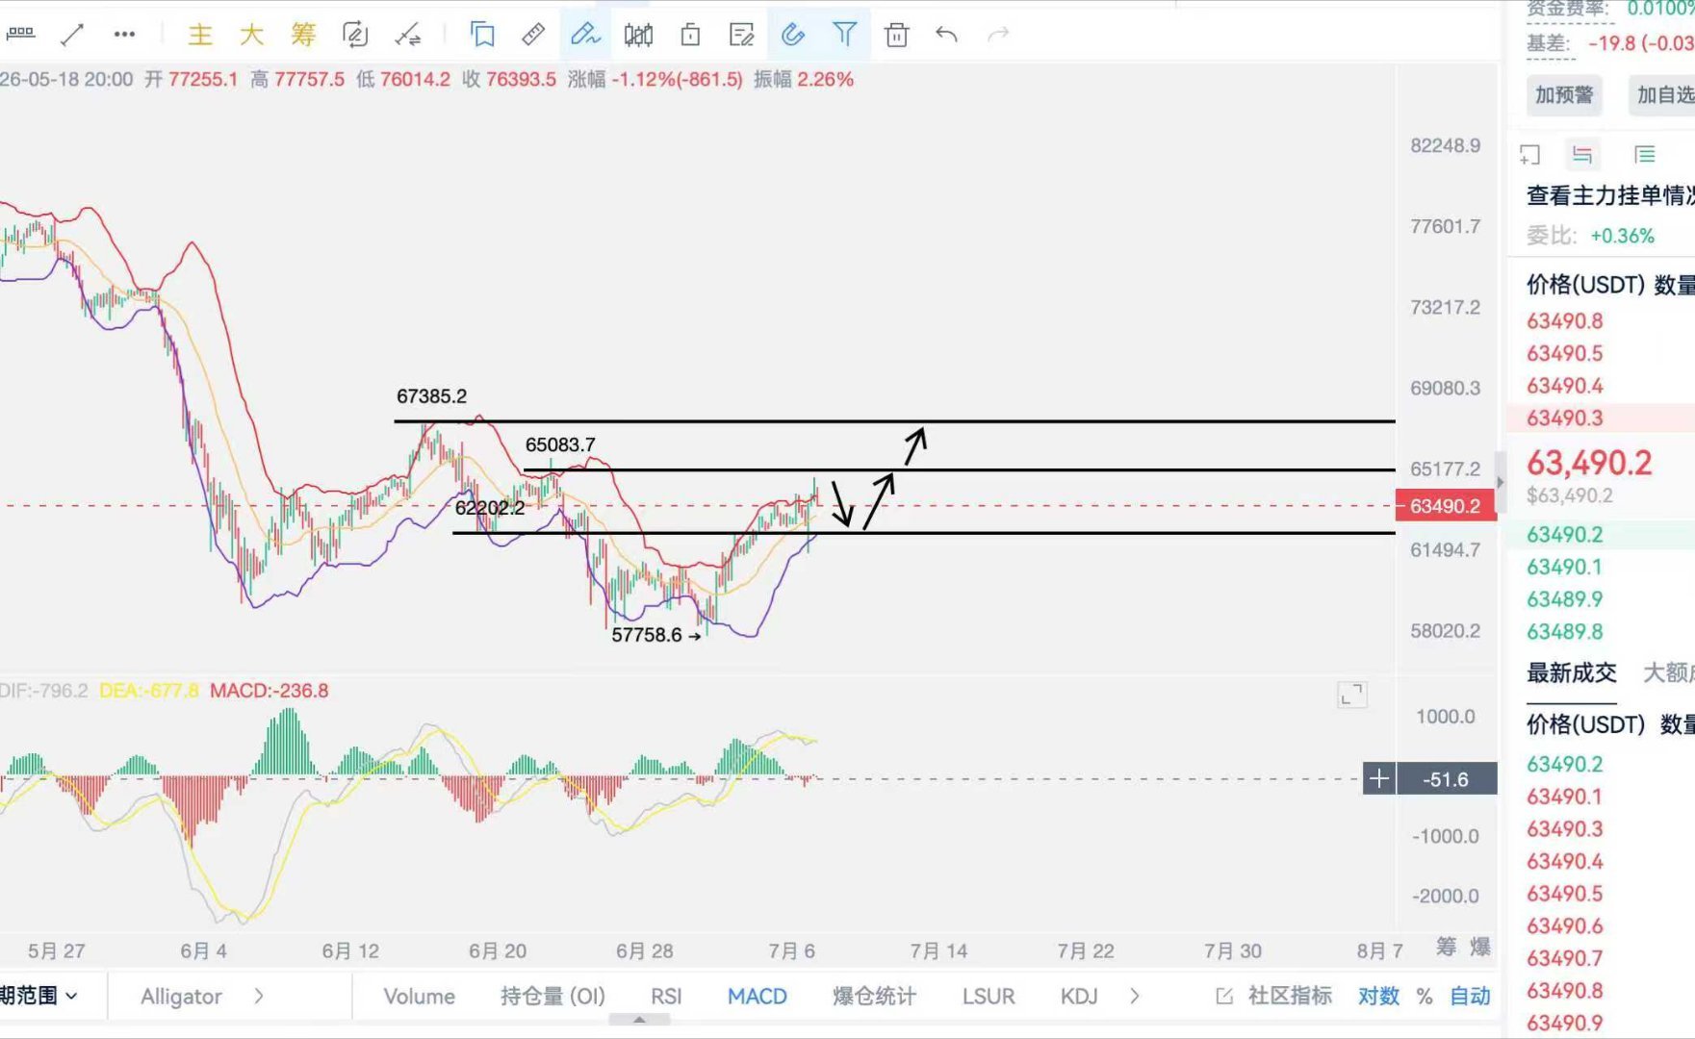Switch to the LSUR indicator tab

pos(989,997)
